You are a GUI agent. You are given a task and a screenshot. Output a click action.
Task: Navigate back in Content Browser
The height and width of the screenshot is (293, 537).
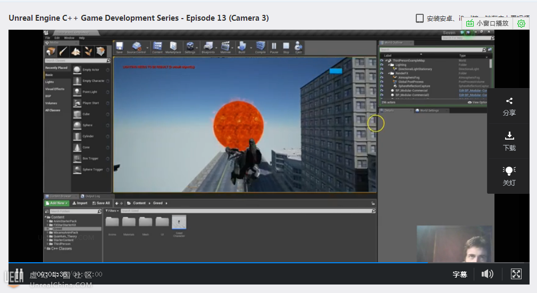pos(117,203)
